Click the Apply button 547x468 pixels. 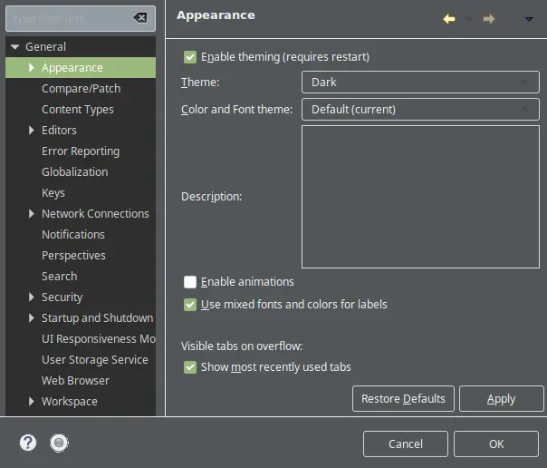pyautogui.click(x=502, y=398)
